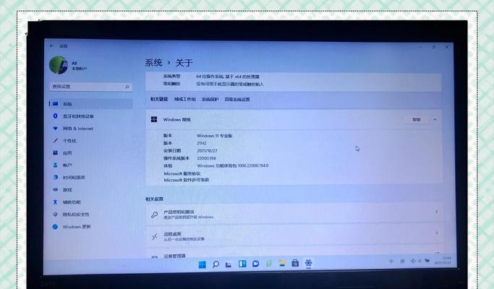Image resolution: width=494 pixels, height=289 pixels.
Task: Open taskbar Search magnifier
Action: pyautogui.click(x=216, y=264)
